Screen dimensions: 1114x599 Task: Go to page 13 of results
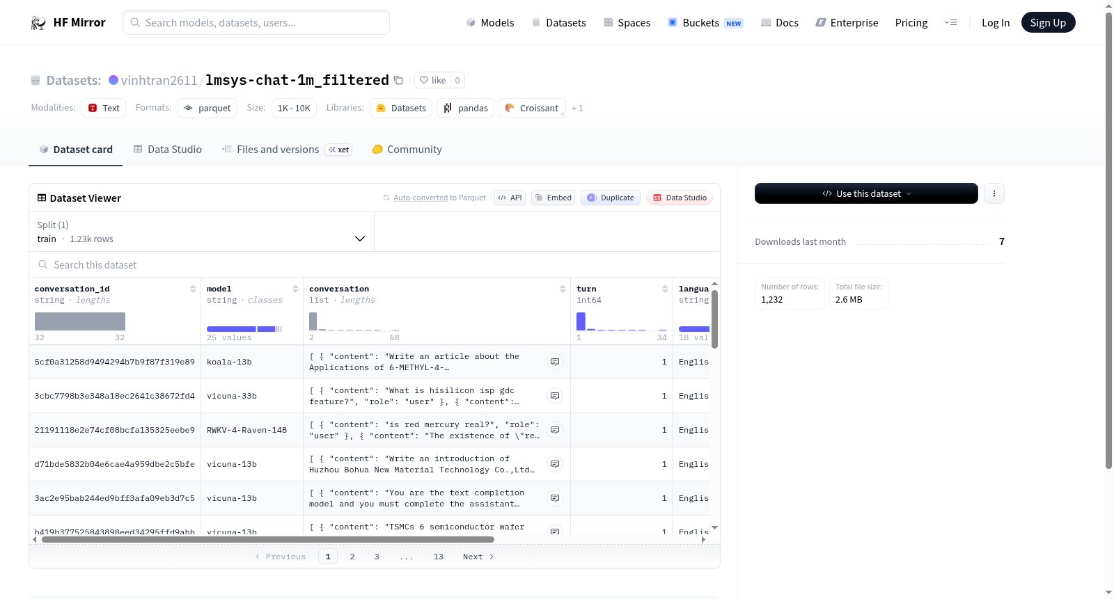pos(438,557)
